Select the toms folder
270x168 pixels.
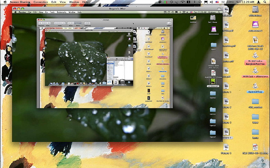(x=255, y=132)
